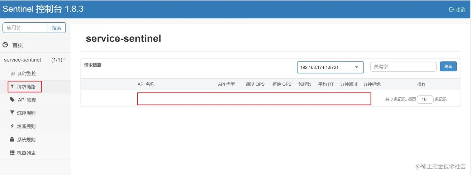Screen dimensions: 471x175
Task: Click the 分钟通过 column header
Action: pyautogui.click(x=349, y=84)
